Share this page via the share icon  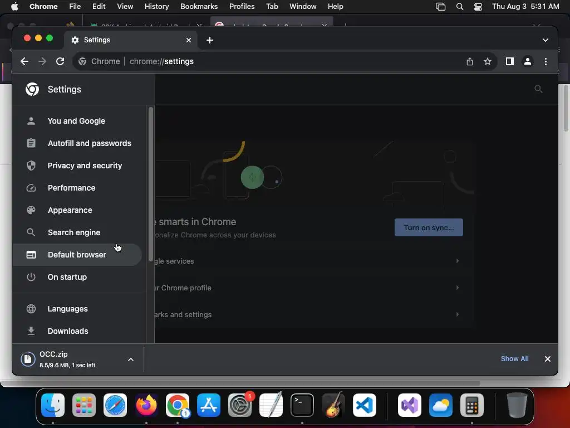[470, 61]
